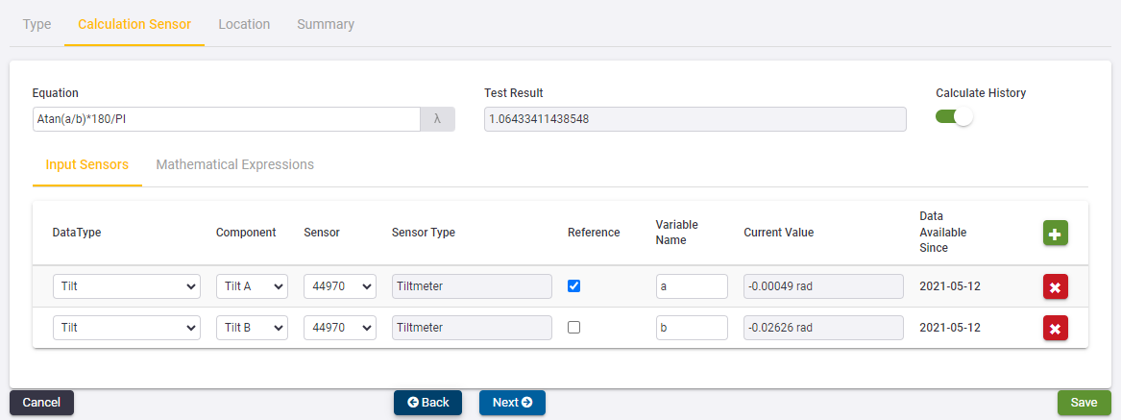
Task: Open DataType dropdown in Tilt A row
Action: (x=127, y=286)
